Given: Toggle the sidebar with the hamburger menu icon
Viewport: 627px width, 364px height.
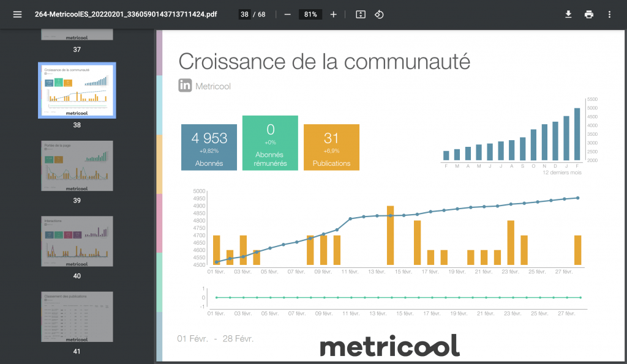Looking at the screenshot, I should tap(17, 14).
